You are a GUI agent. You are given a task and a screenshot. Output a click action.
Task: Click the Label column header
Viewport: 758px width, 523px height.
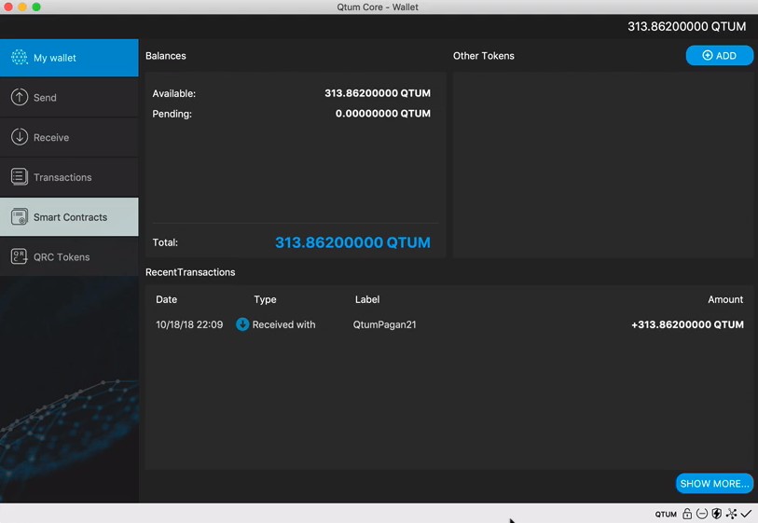click(x=367, y=299)
